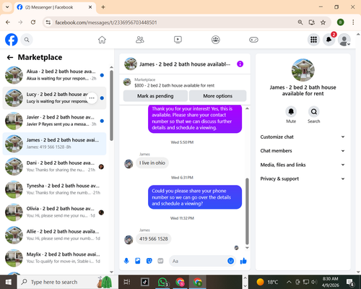The height and width of the screenshot is (289, 361).
Task: Expand Privacy & support section
Action: tap(303, 178)
